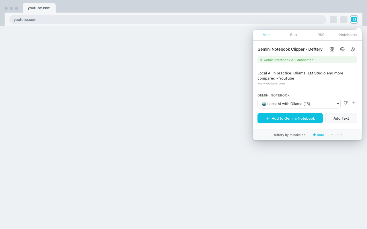The height and width of the screenshot is (229, 367).
Task: Click the v1.2.0 version label
Action: tap(337, 135)
